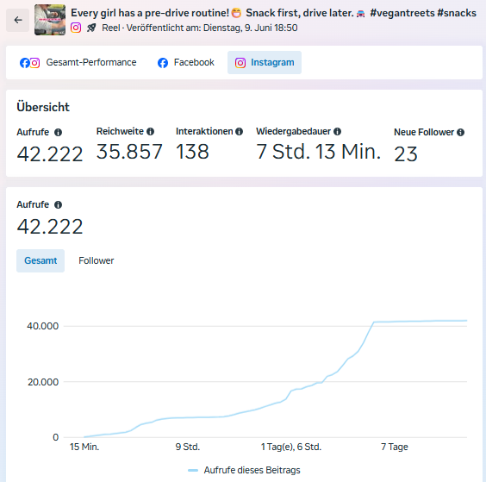486x482 pixels.
Task: Click the reel caption title text
Action: click(273, 13)
